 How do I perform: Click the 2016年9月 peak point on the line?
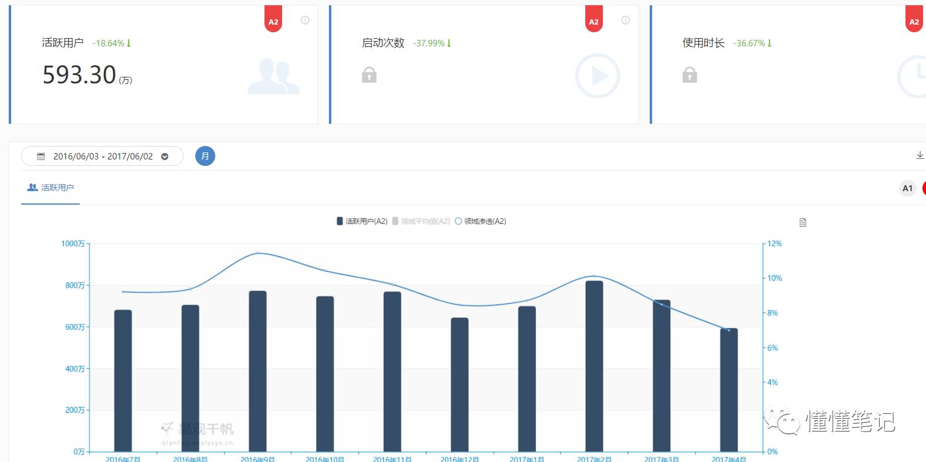[x=257, y=253]
